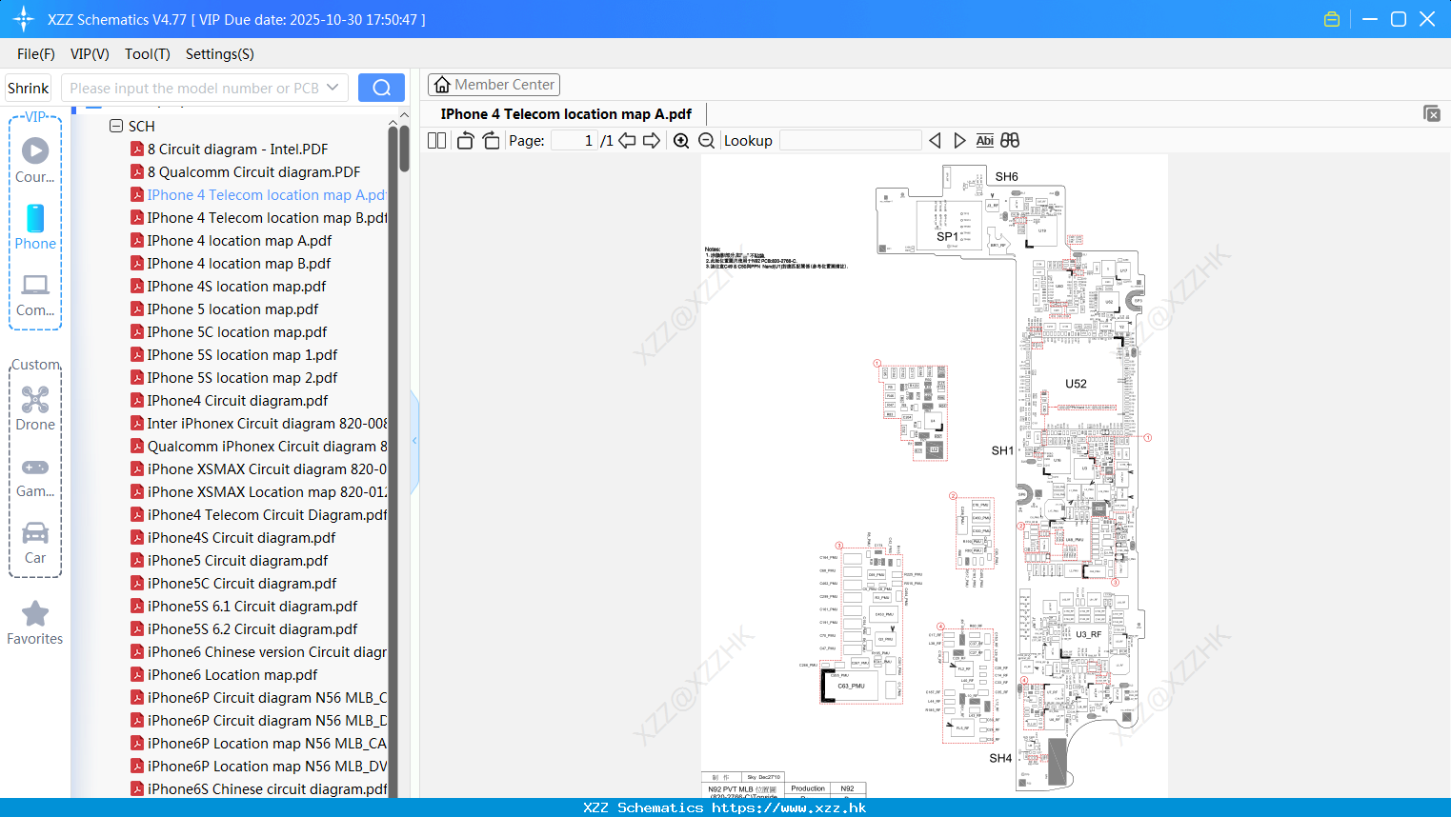
Task: Open the VIP(V) menu
Action: coord(90,54)
